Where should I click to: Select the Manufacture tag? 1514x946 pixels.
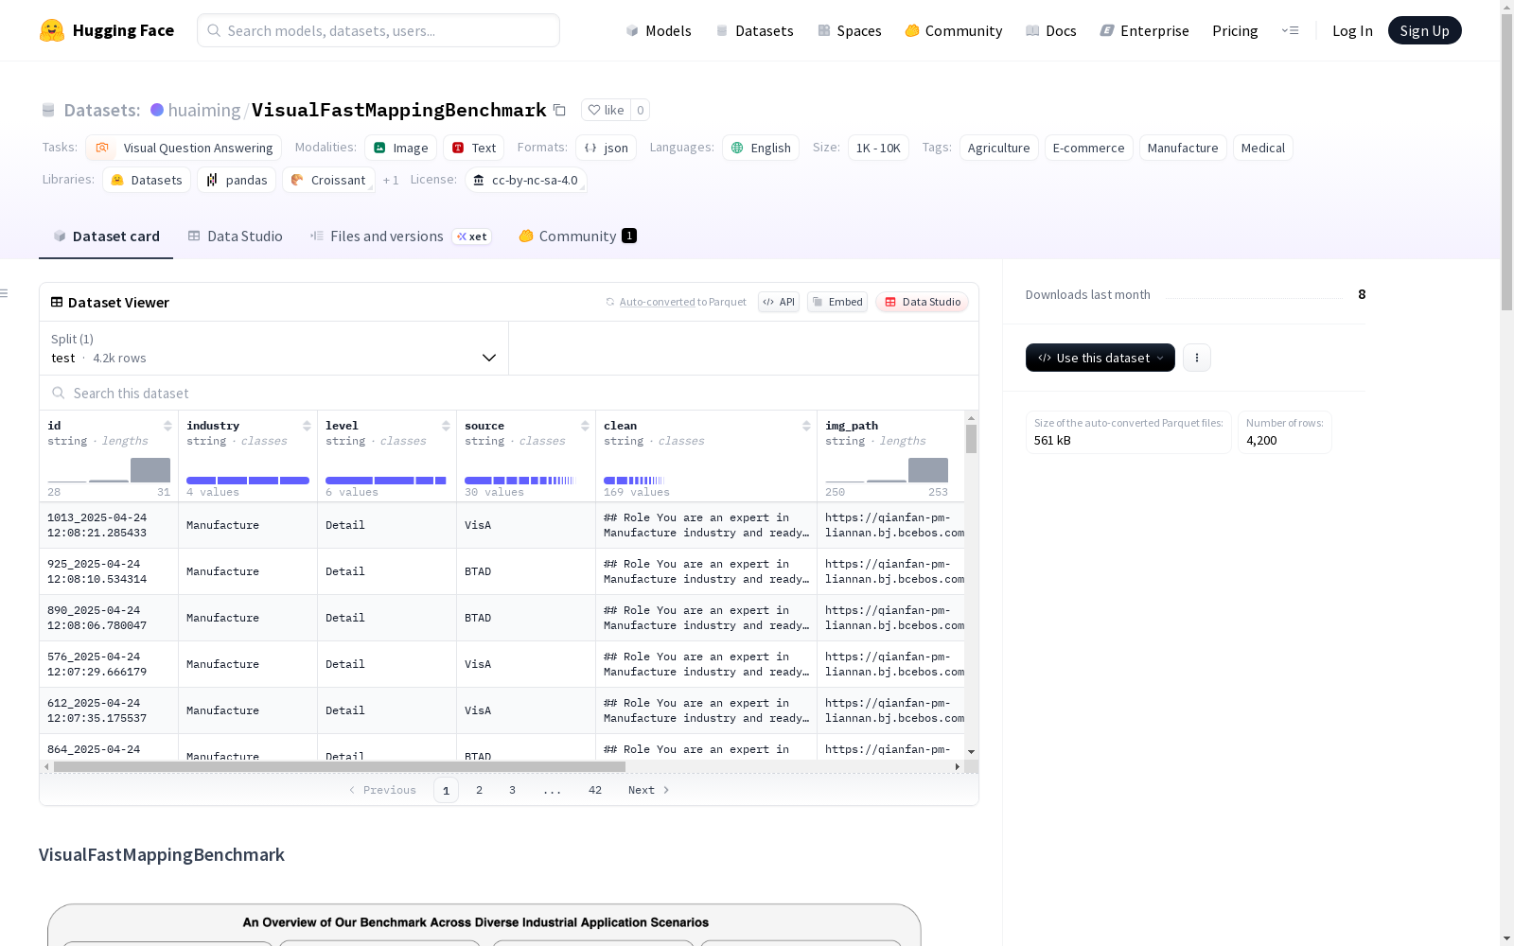pyautogui.click(x=1183, y=148)
